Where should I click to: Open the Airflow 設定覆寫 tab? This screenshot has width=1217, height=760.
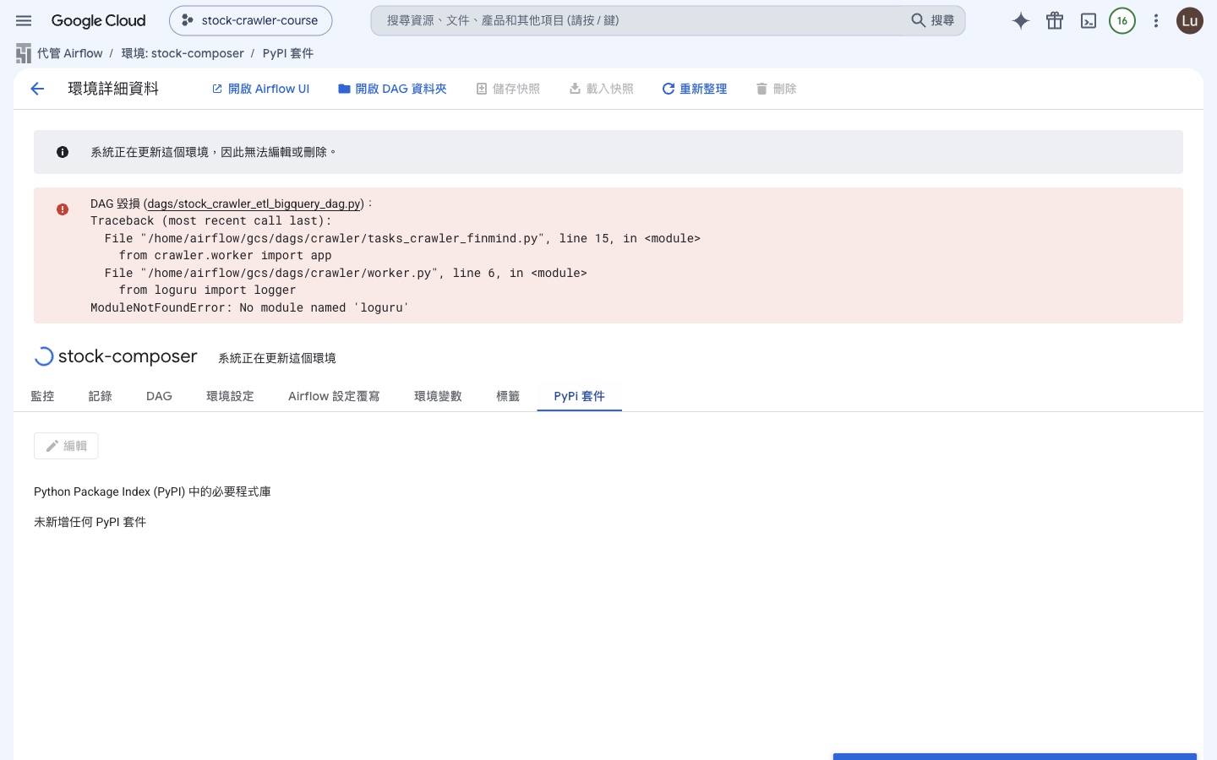click(x=334, y=396)
